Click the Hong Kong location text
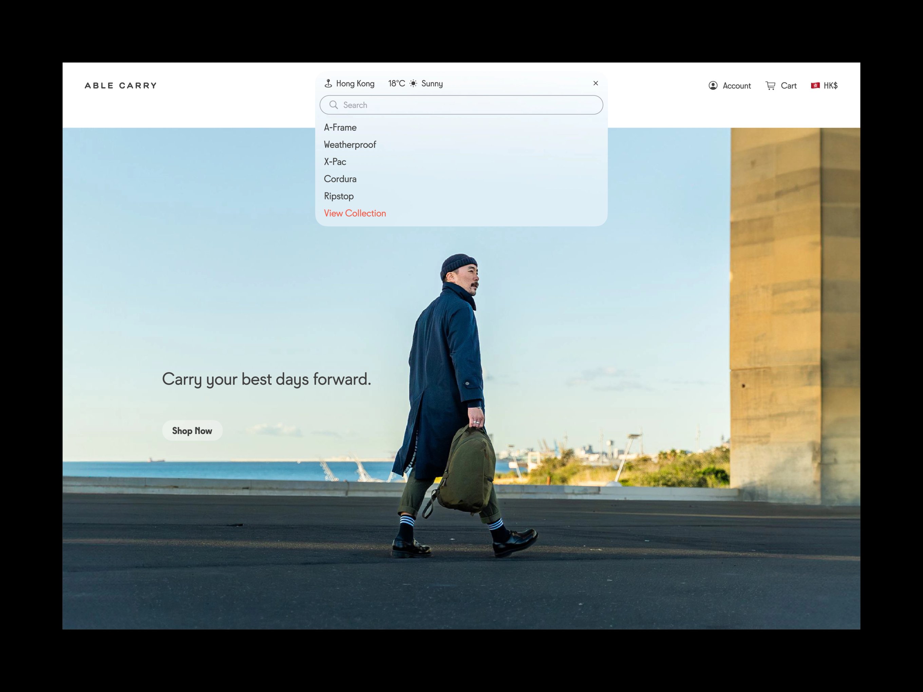 click(x=355, y=84)
